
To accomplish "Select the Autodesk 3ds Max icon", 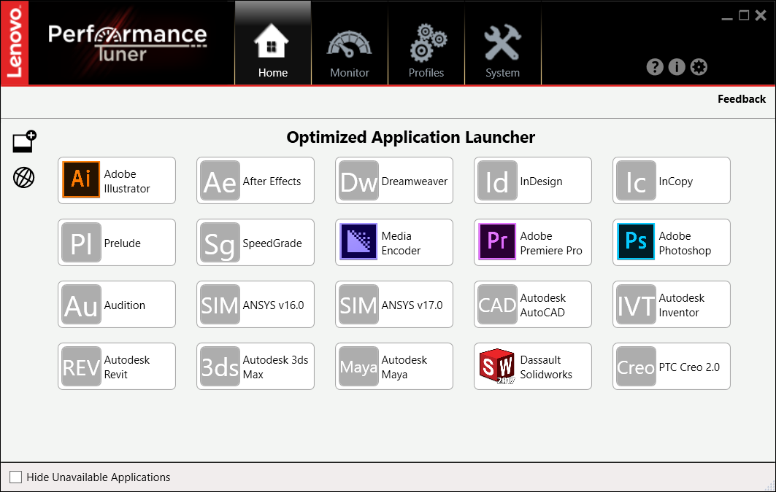I will click(x=220, y=367).
